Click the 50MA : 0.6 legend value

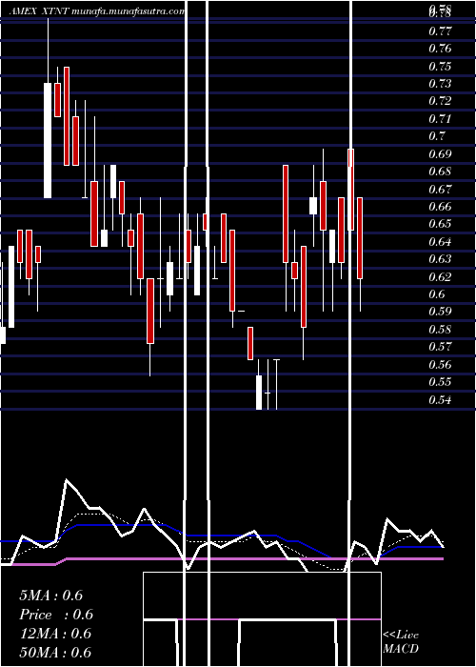(55, 653)
